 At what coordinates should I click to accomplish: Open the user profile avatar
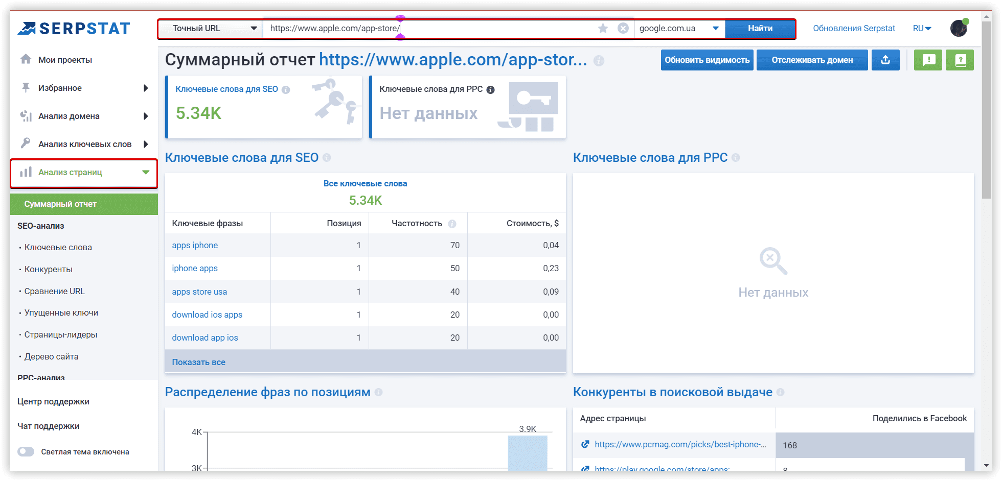[x=959, y=28]
